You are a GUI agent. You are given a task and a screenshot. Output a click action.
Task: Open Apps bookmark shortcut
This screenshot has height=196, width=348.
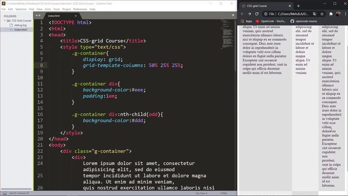(246, 21)
